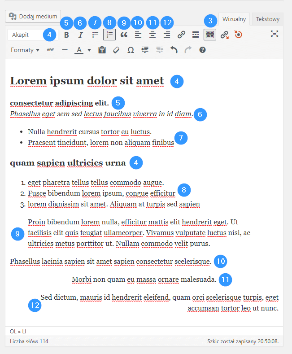Align text to the right
The image size is (292, 354).
coord(167,35)
